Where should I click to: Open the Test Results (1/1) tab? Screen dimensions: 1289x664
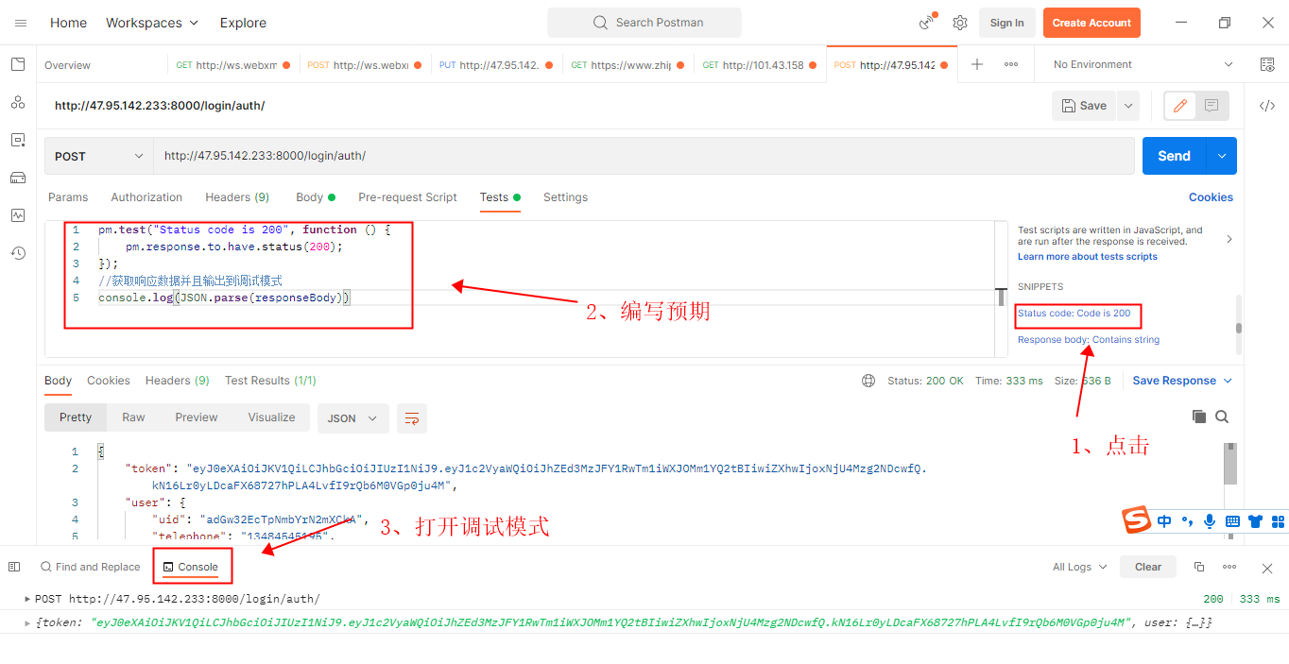270,381
